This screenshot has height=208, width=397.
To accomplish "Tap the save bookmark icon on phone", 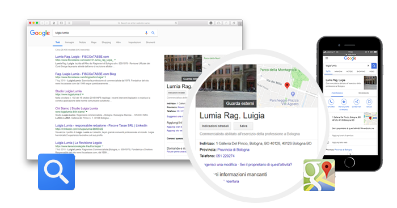I will (x=369, y=102).
